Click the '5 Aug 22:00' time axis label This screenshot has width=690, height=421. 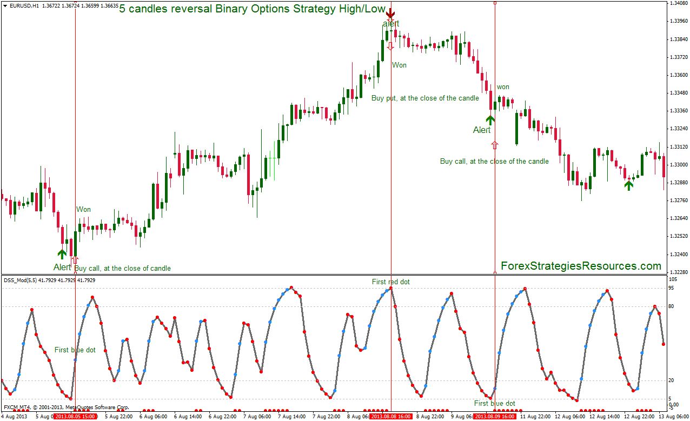pos(120,417)
